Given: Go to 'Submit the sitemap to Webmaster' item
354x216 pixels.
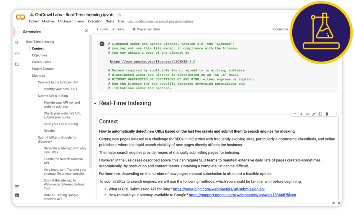Looking at the screenshot, I should (64, 184).
